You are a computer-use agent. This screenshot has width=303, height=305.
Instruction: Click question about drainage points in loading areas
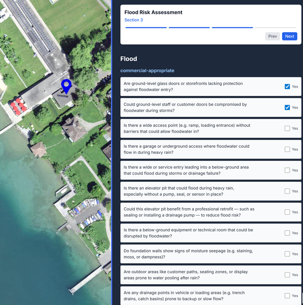pos(184,296)
